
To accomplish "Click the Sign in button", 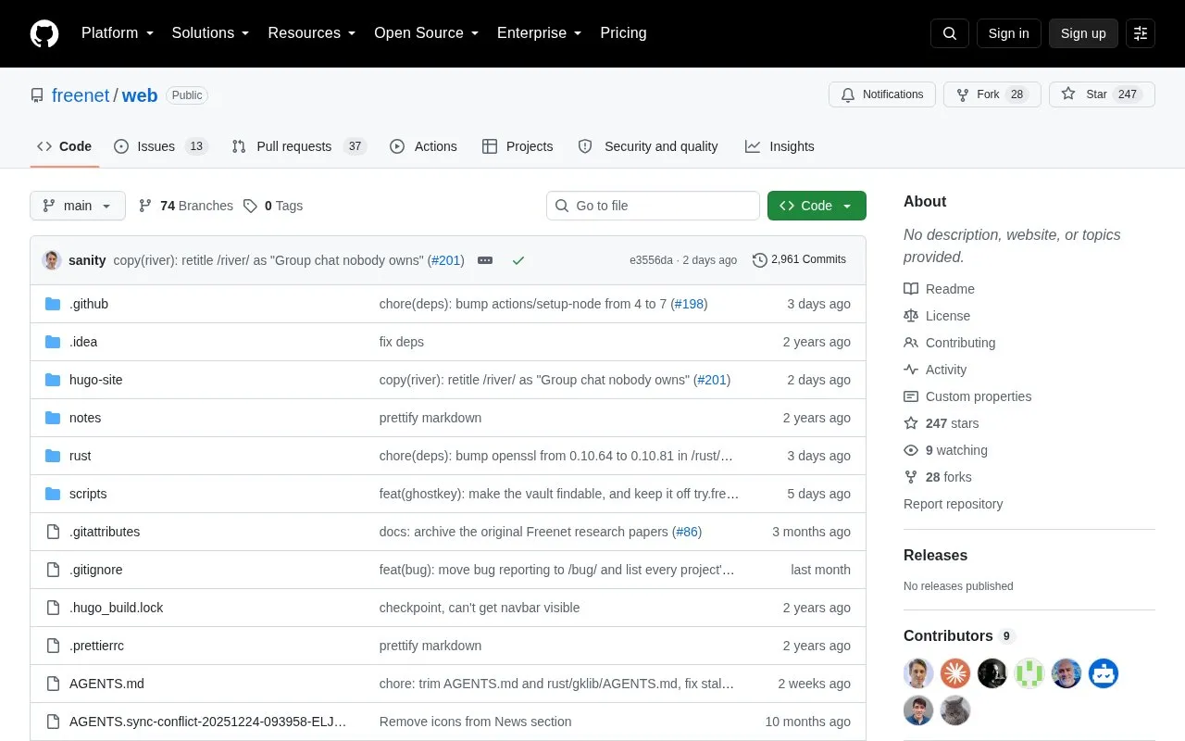I will coord(1008,33).
